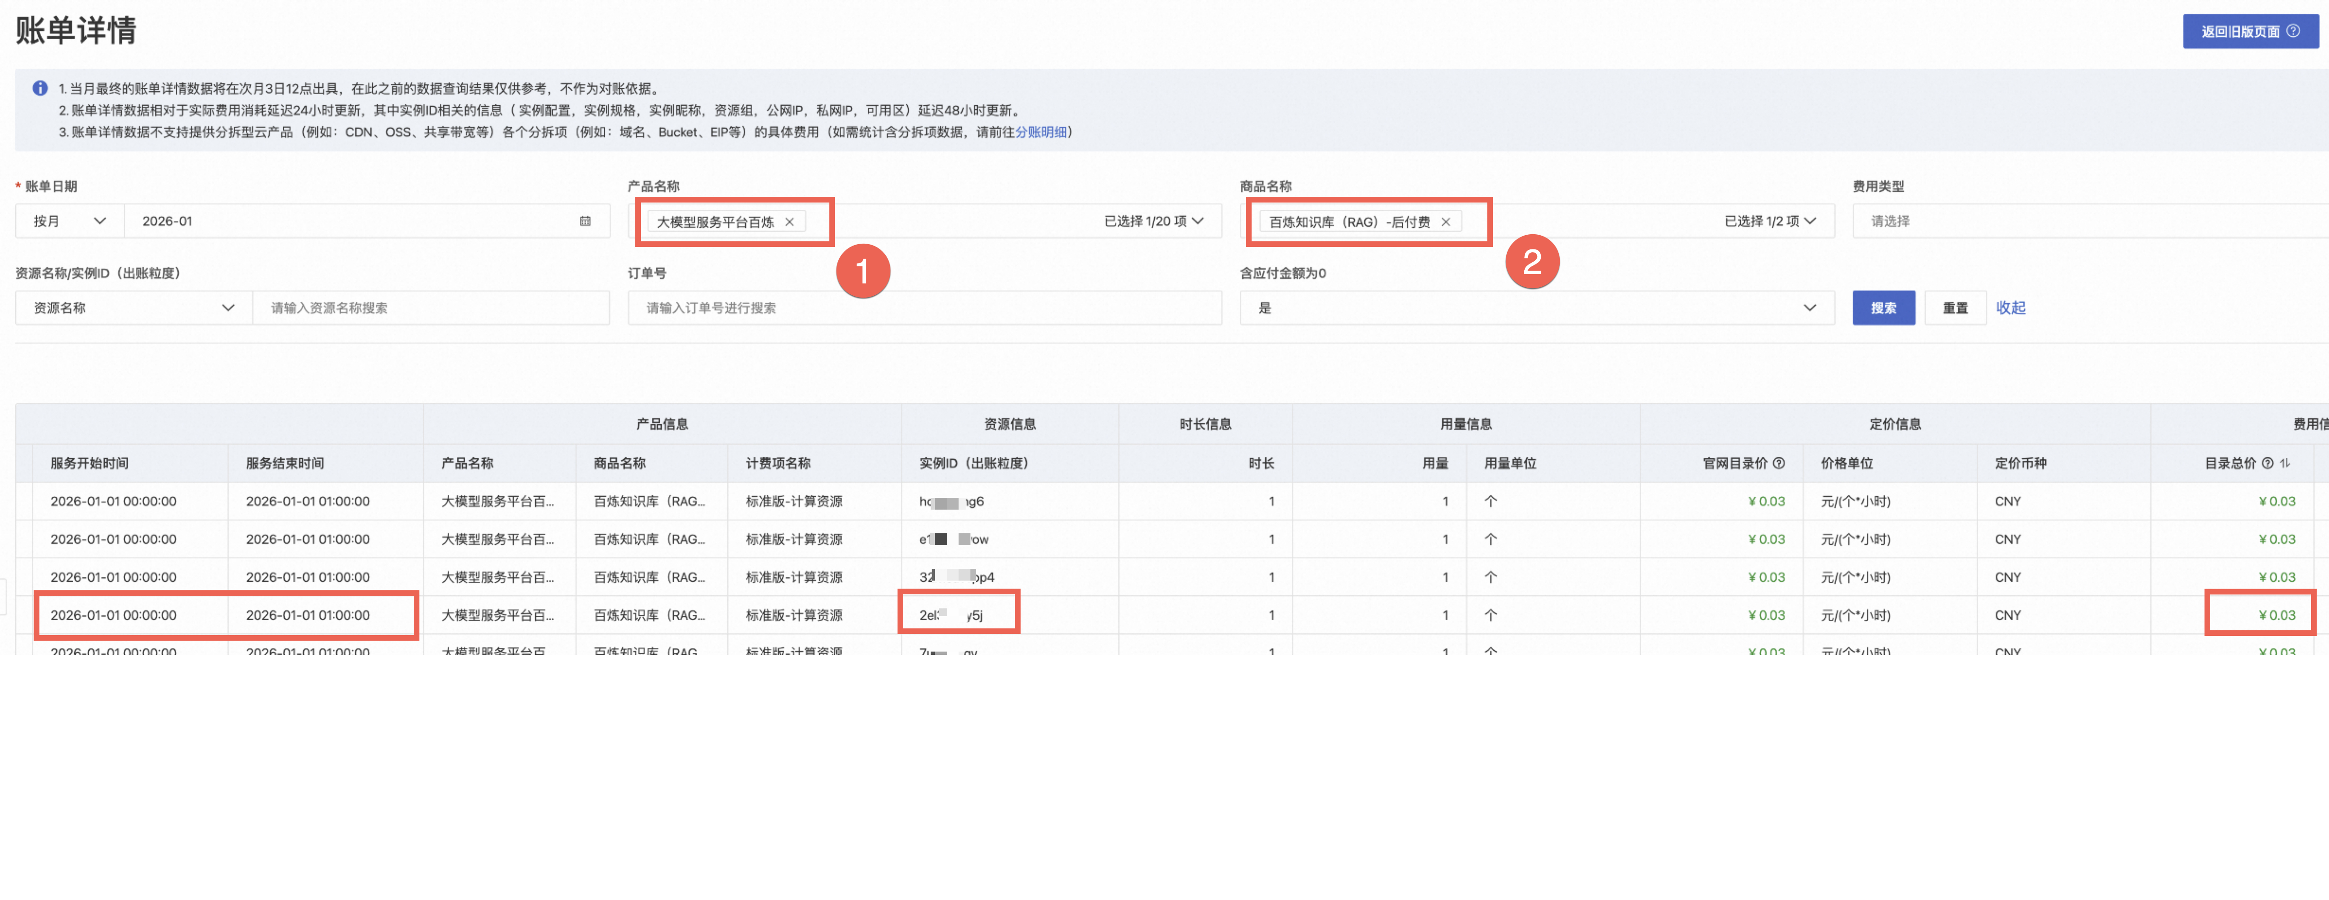Image resolution: width=2329 pixels, height=900 pixels.
Task: Click the 返回旧版页面 button
Action: click(2250, 32)
